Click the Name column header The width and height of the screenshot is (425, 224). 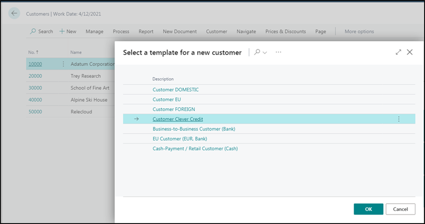76,52
